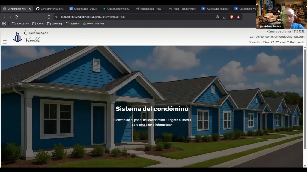Bookmark this page with the bookmark icon
Image resolution: width=307 pixels, height=172 pixels.
click(x=49, y=17)
